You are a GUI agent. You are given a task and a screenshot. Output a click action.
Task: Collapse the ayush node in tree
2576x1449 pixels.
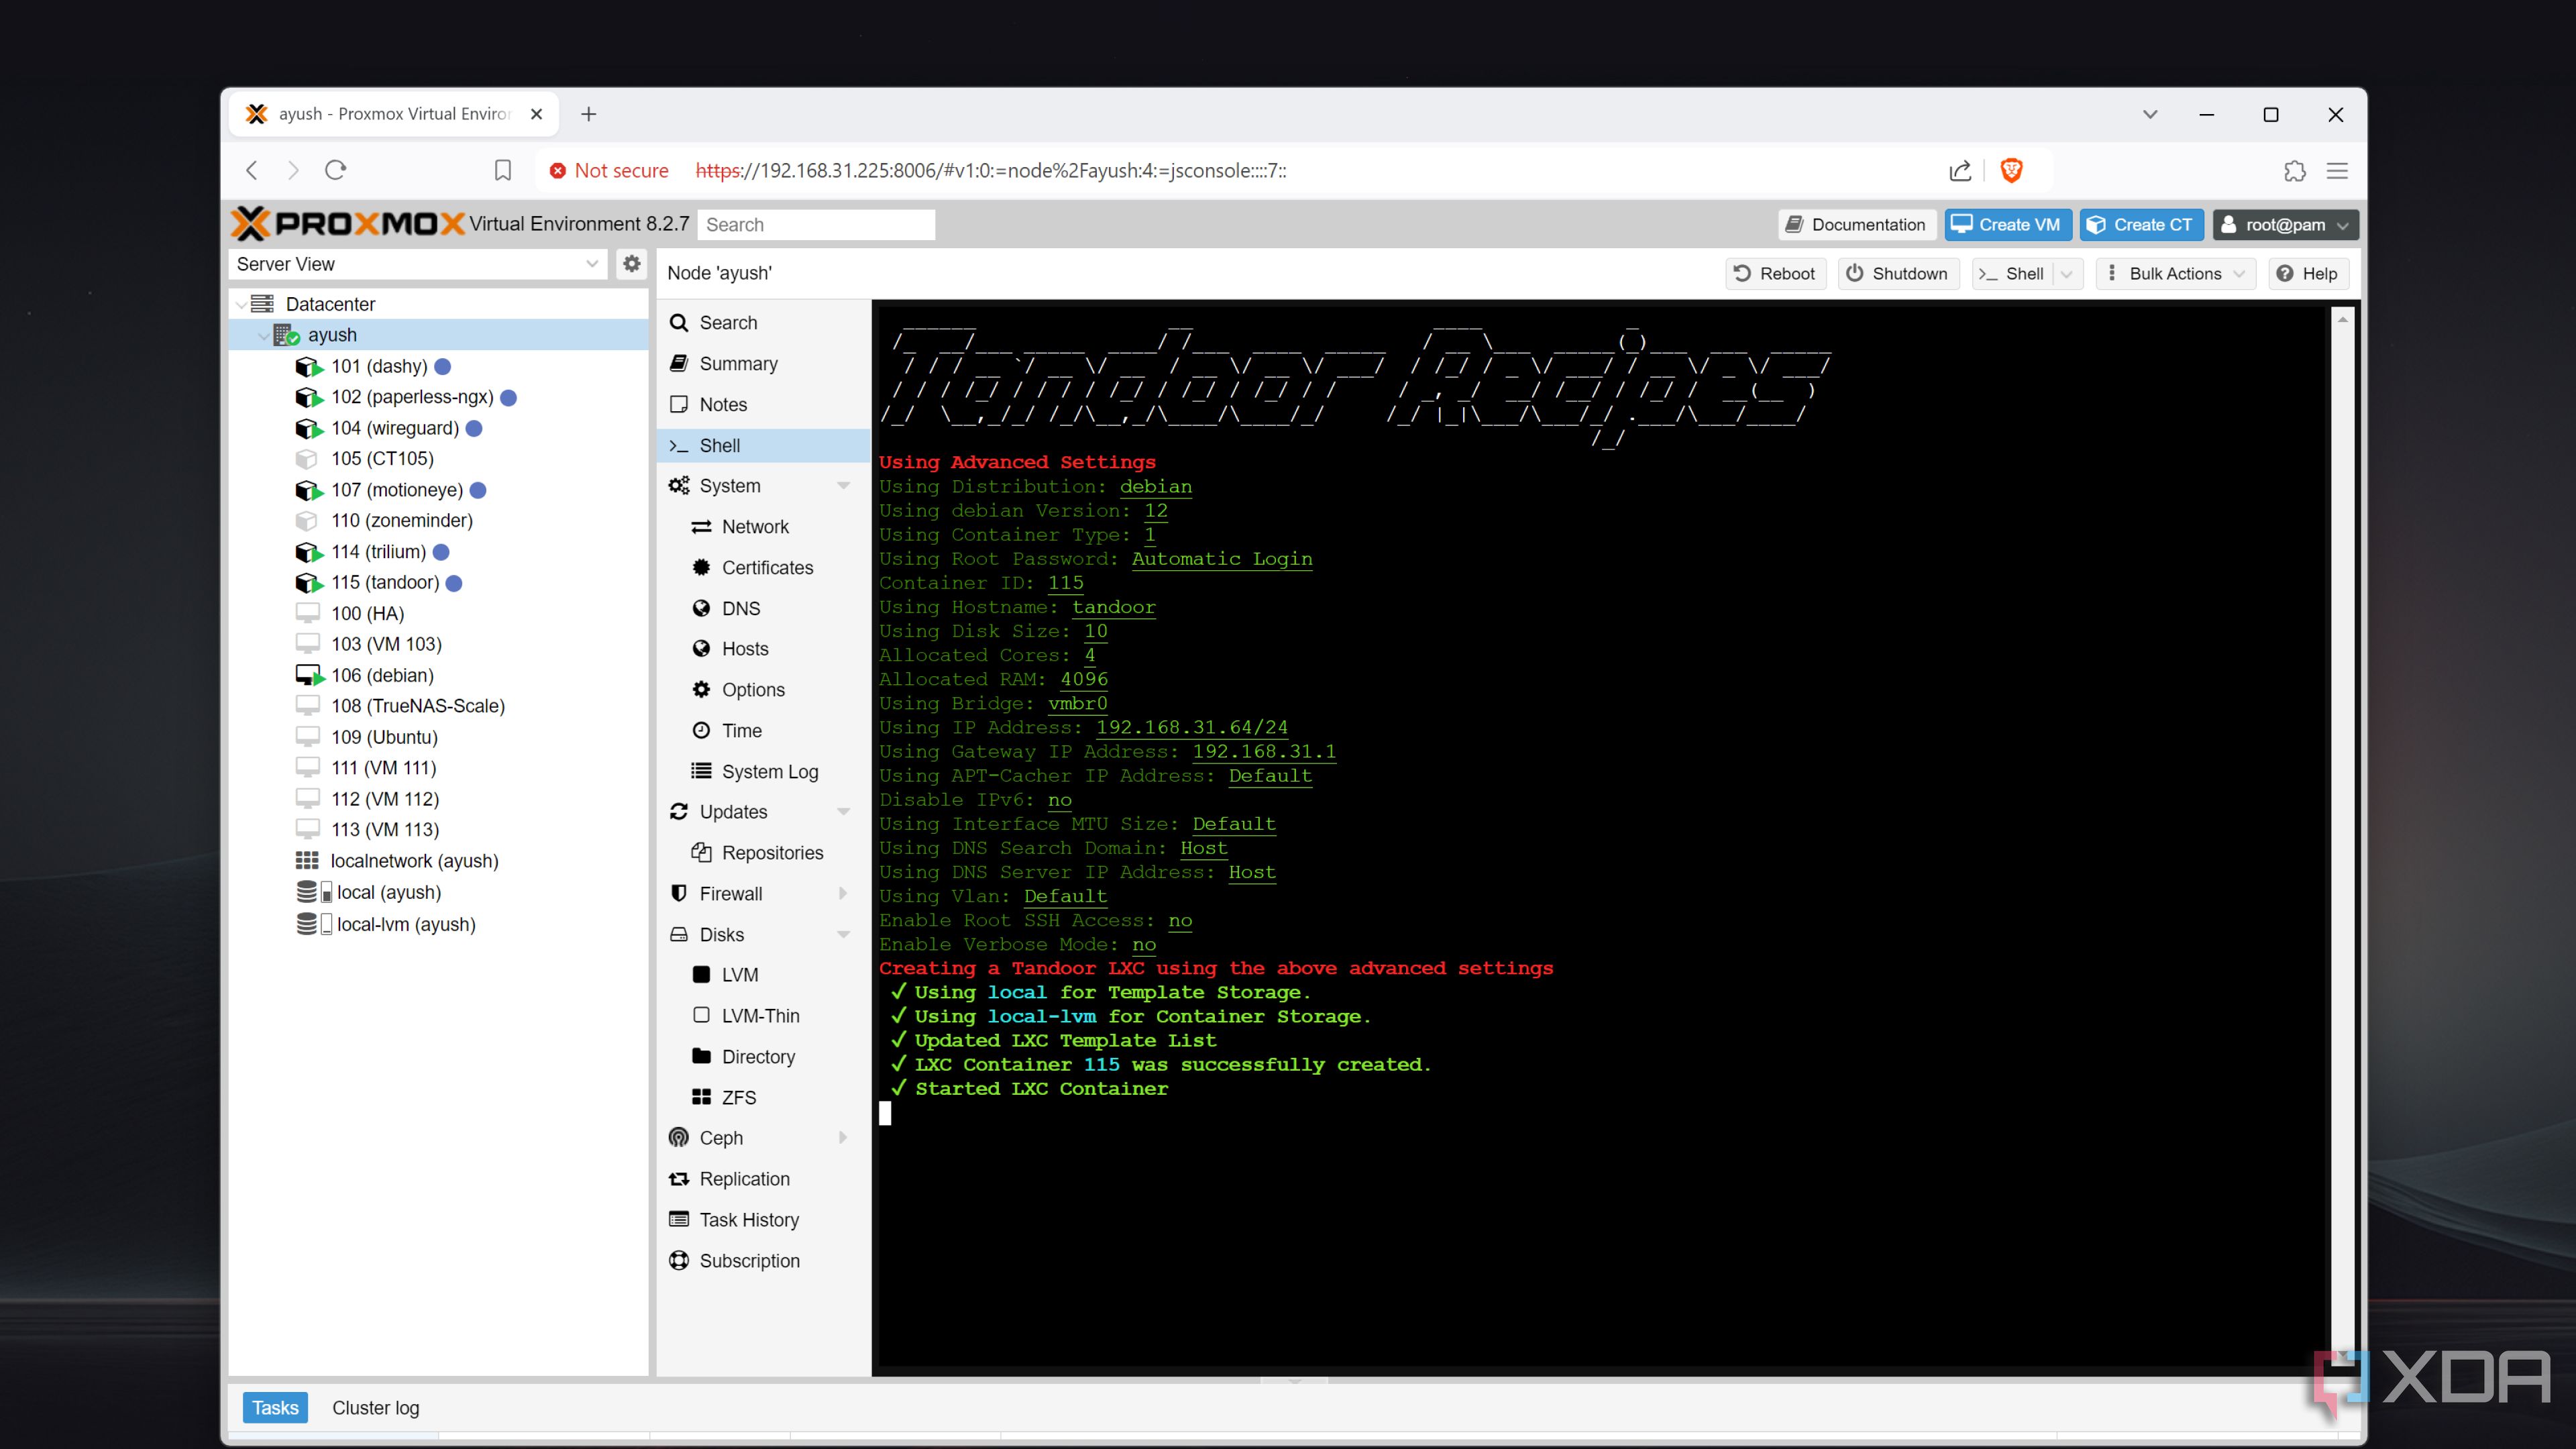[263, 335]
